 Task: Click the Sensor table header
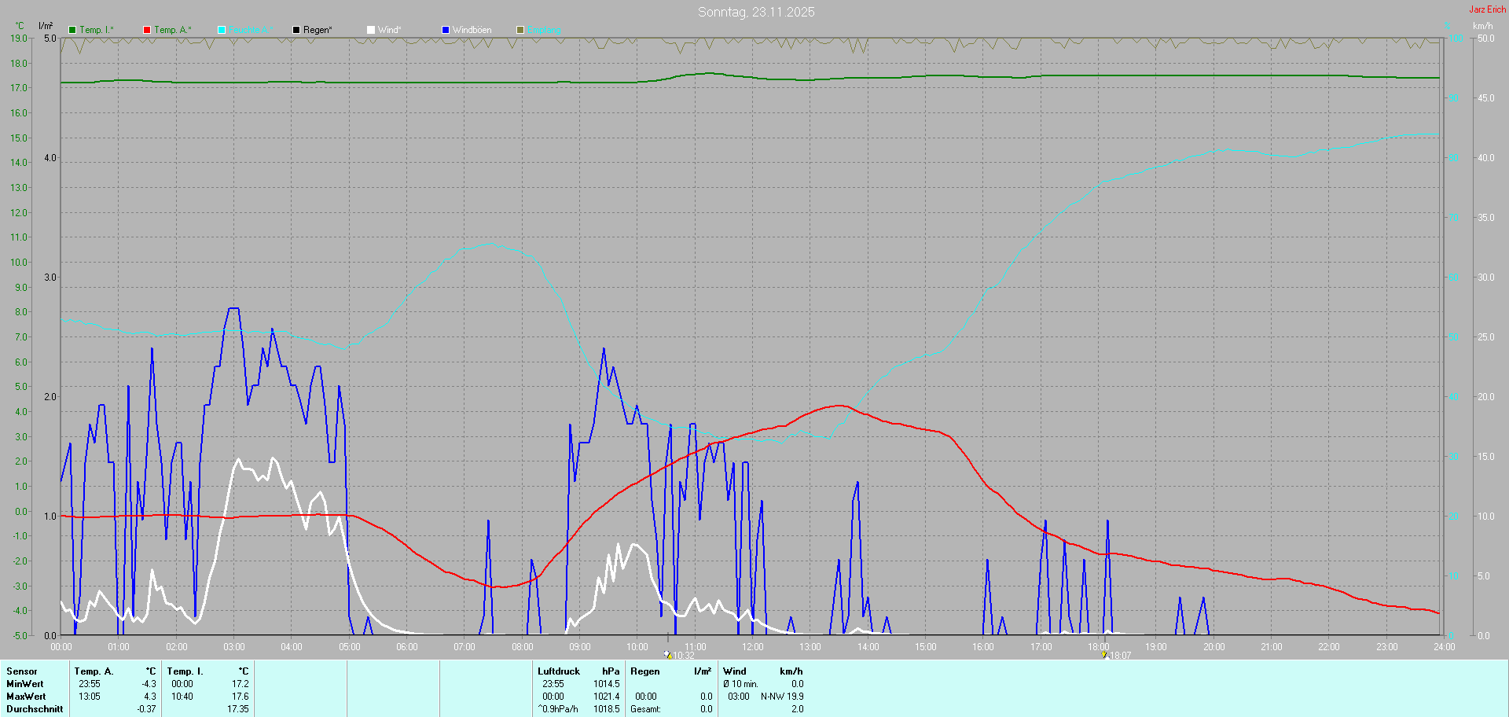coord(22,671)
